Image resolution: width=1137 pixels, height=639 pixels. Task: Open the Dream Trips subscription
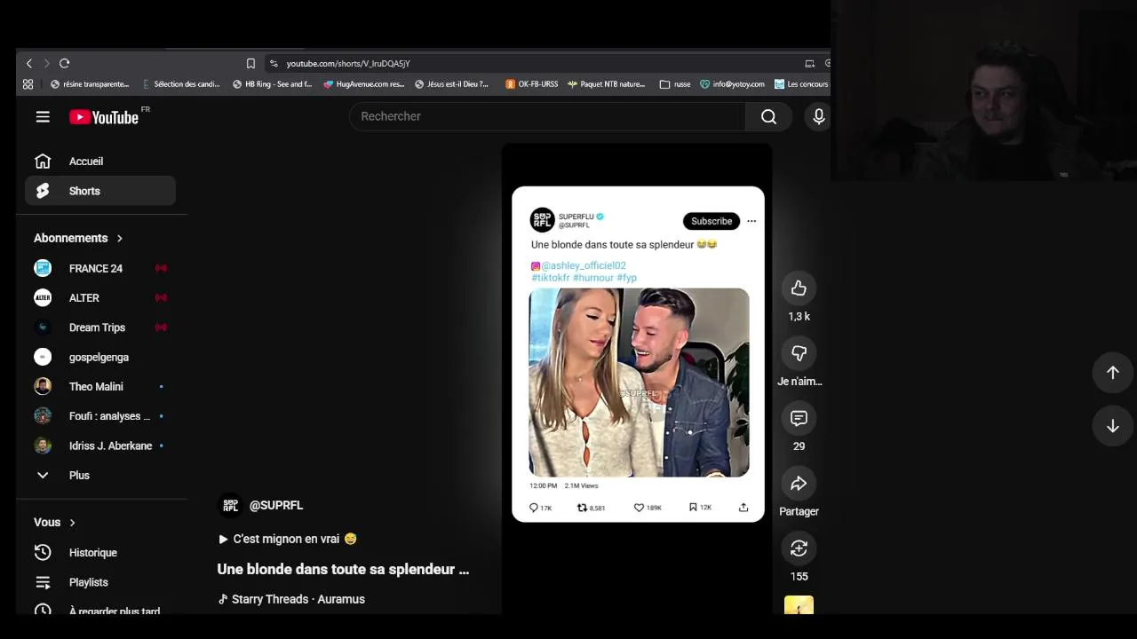tap(100, 327)
